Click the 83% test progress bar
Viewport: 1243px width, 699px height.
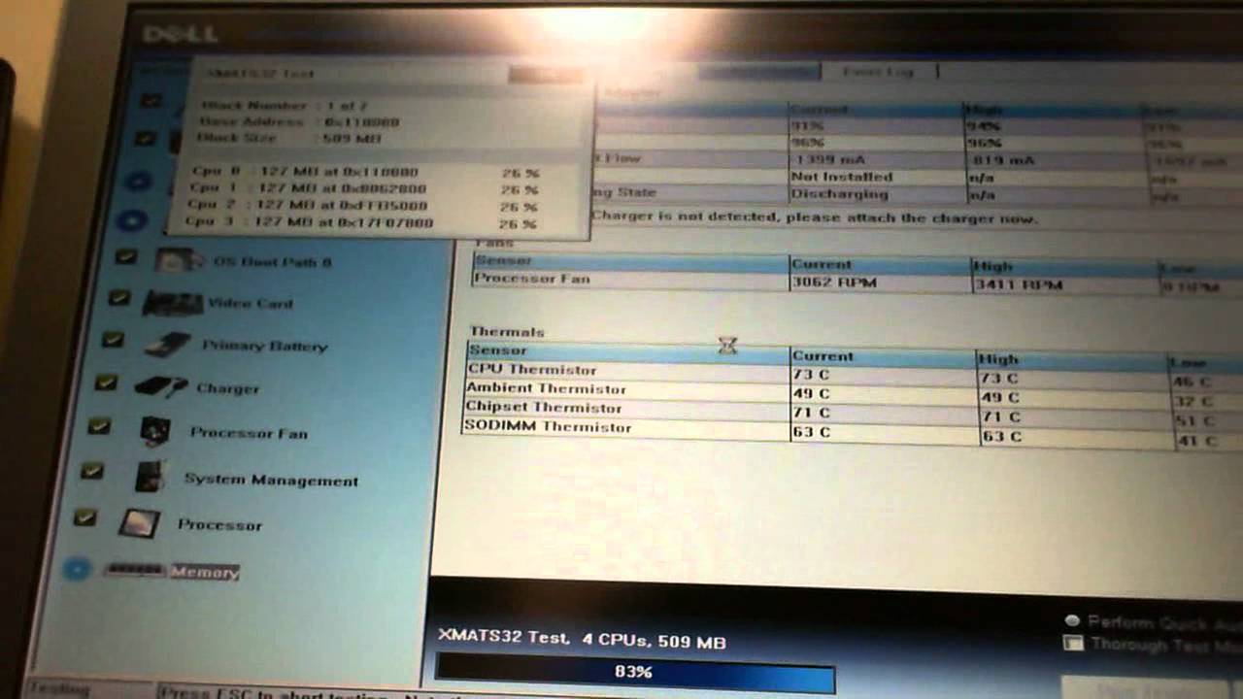[x=635, y=672]
